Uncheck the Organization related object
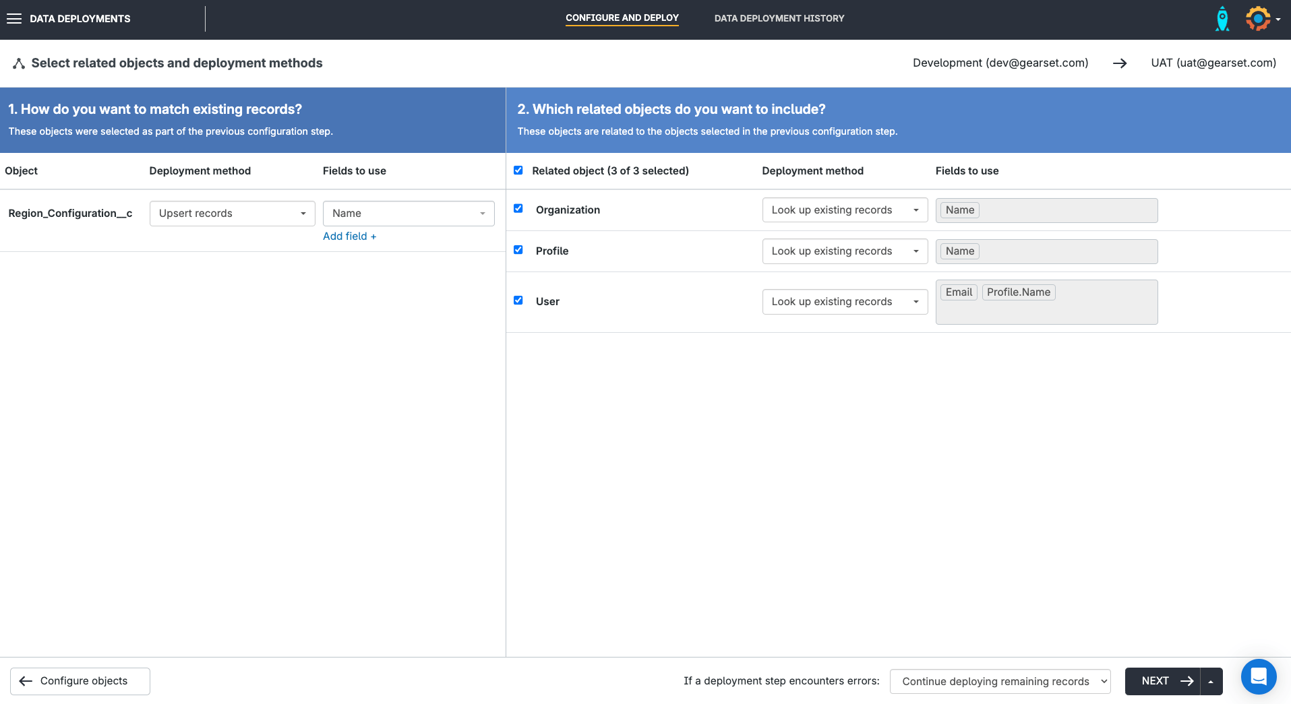The height and width of the screenshot is (704, 1291). (x=518, y=209)
